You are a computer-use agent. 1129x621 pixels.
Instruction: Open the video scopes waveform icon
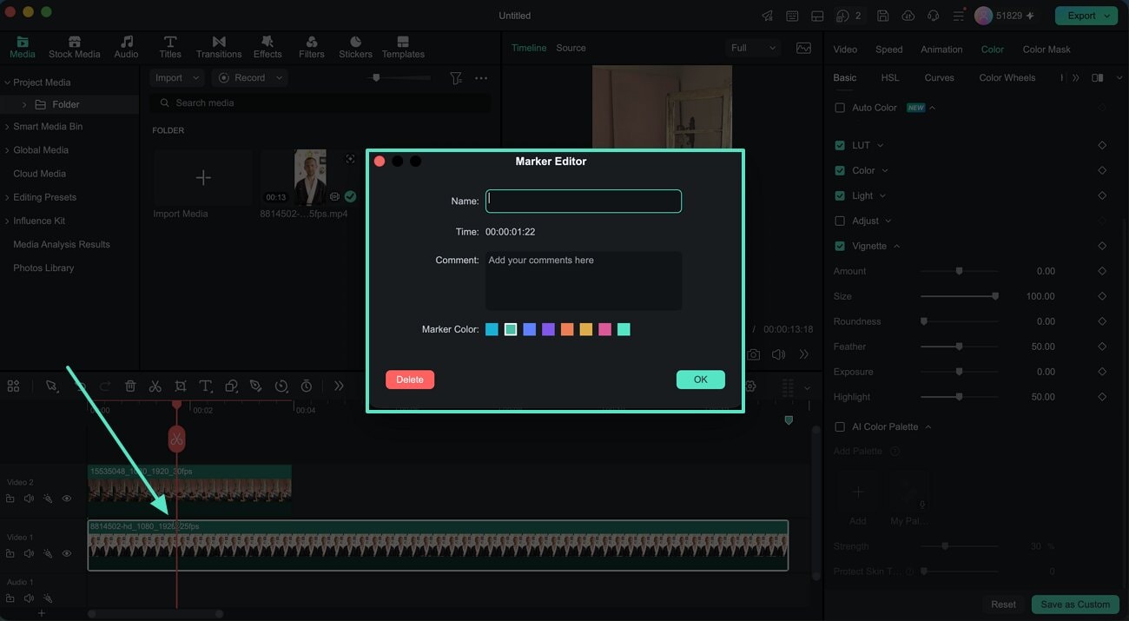coord(804,48)
